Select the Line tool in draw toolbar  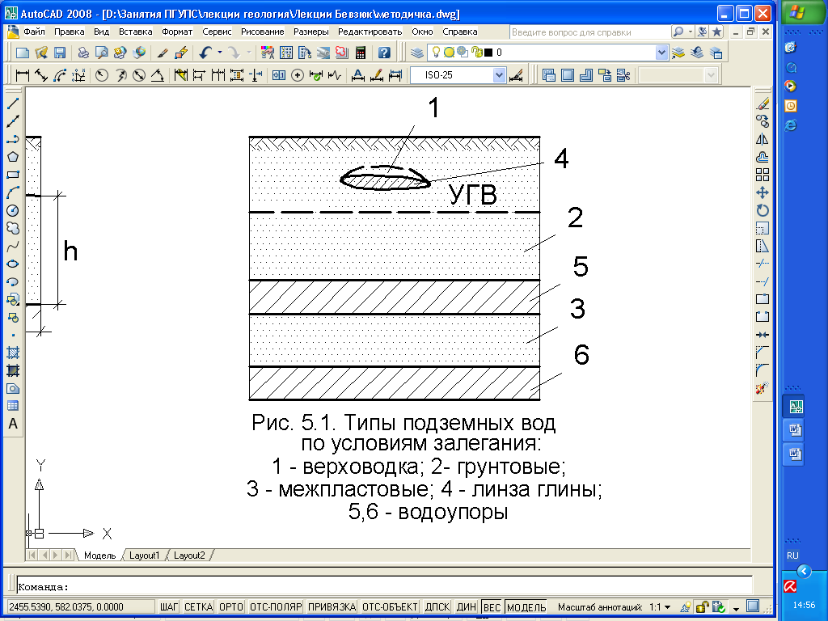(13, 104)
